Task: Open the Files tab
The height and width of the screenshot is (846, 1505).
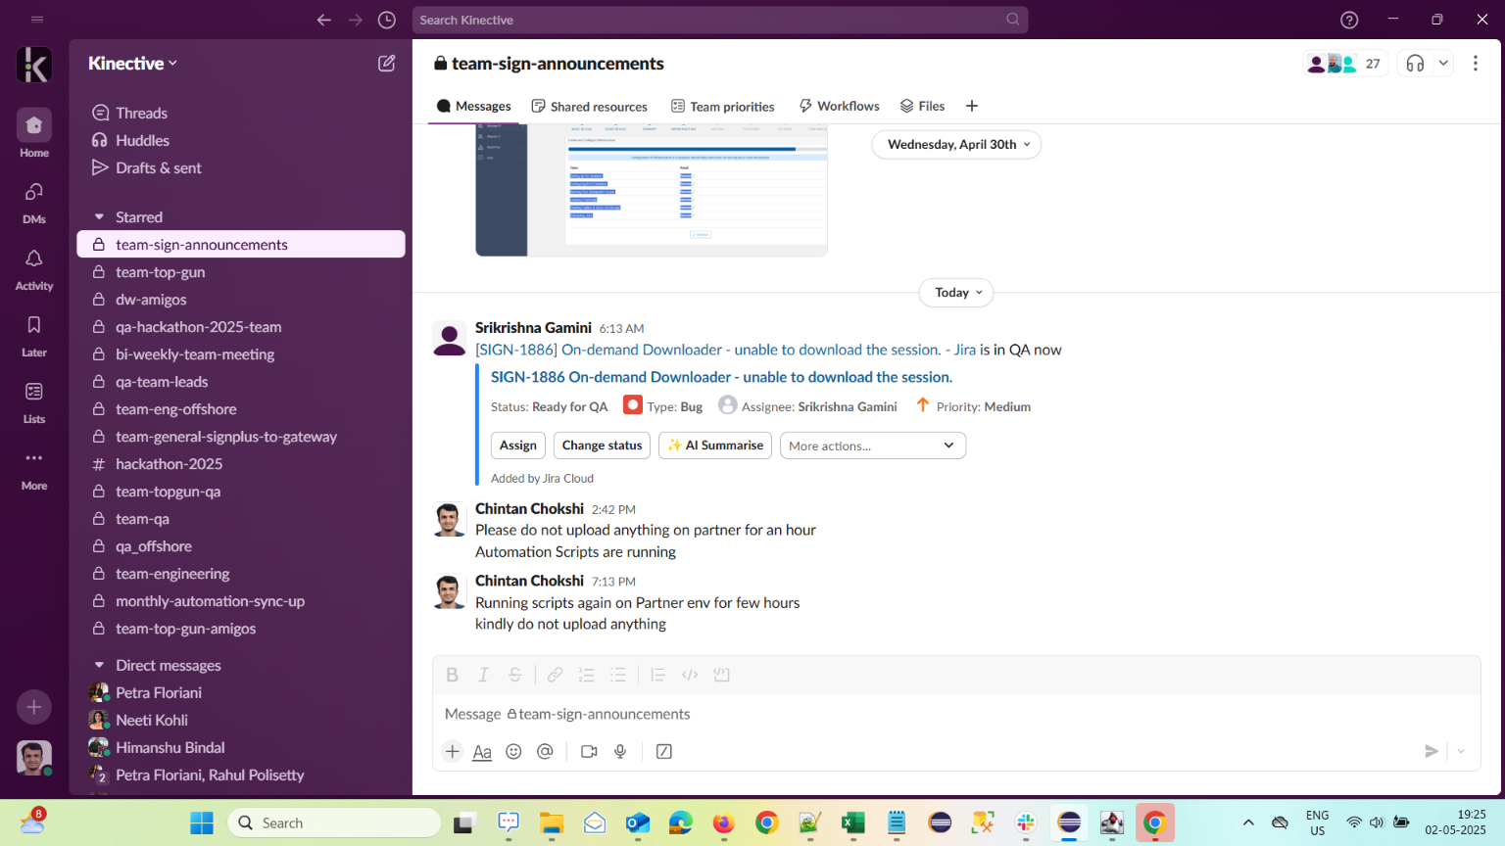Action: pyautogui.click(x=922, y=107)
